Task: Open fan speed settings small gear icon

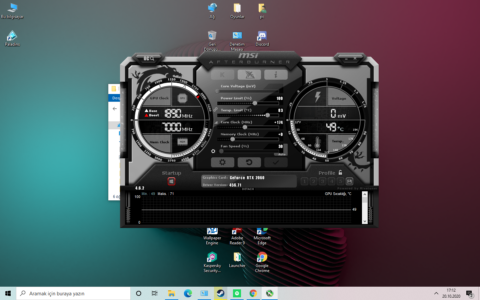Action: point(213,151)
